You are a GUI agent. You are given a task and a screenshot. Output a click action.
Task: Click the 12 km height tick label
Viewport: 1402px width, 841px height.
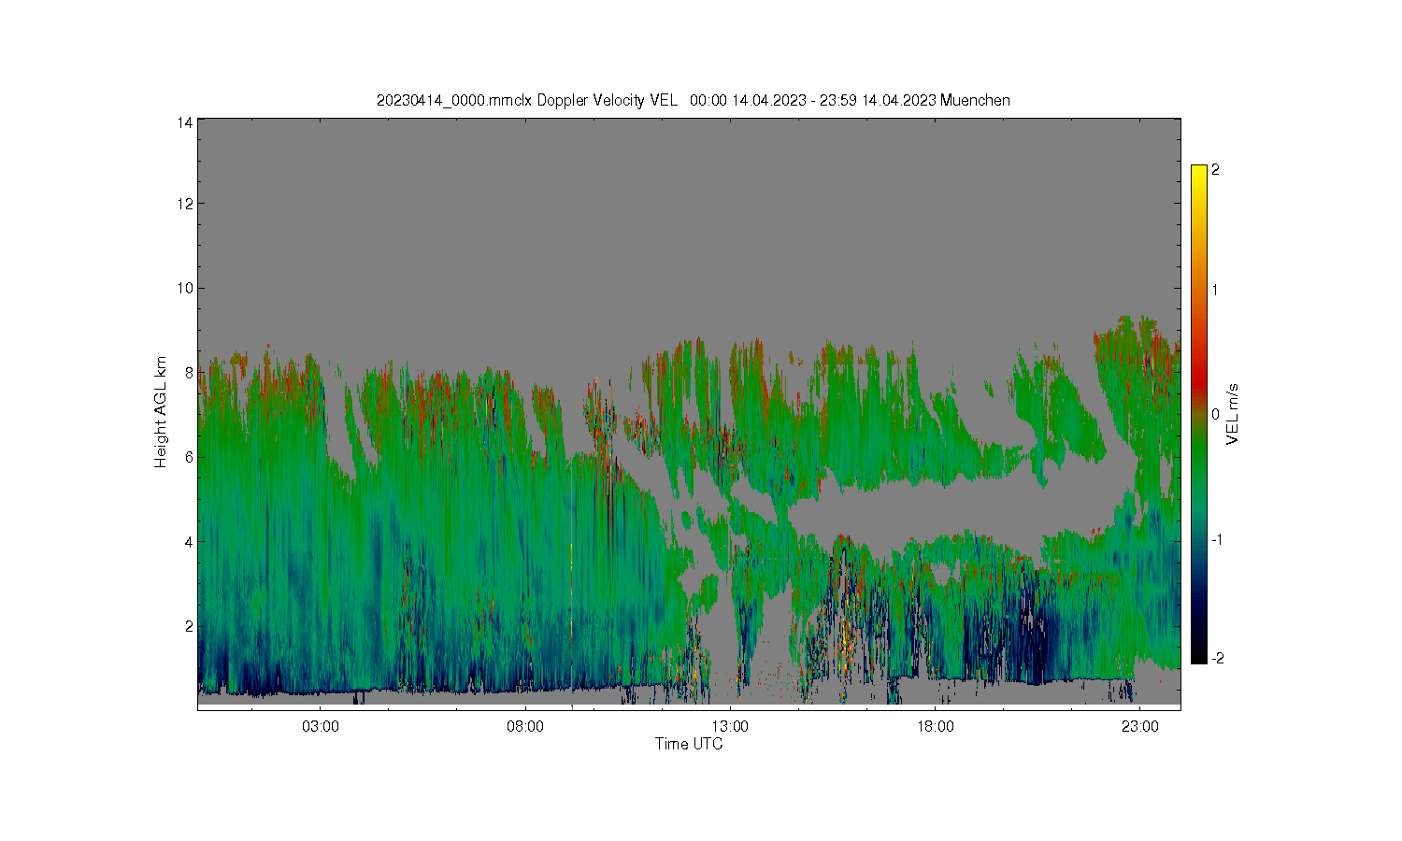click(185, 204)
